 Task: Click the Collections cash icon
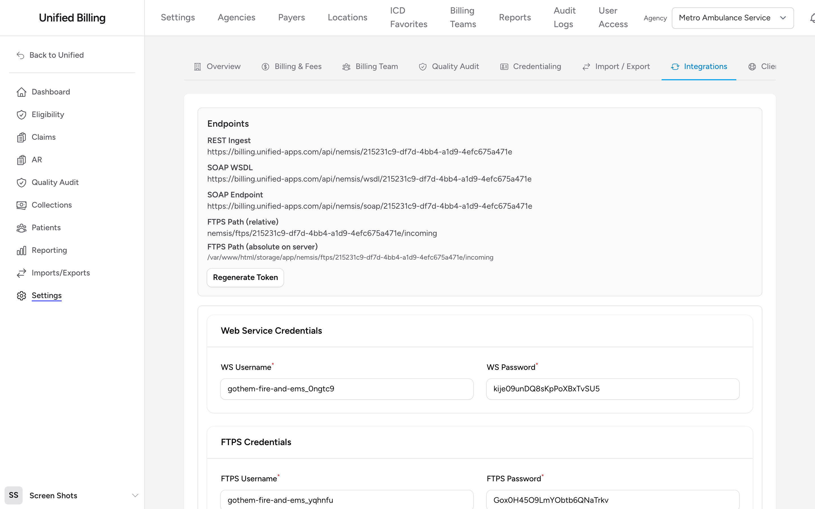coord(22,205)
